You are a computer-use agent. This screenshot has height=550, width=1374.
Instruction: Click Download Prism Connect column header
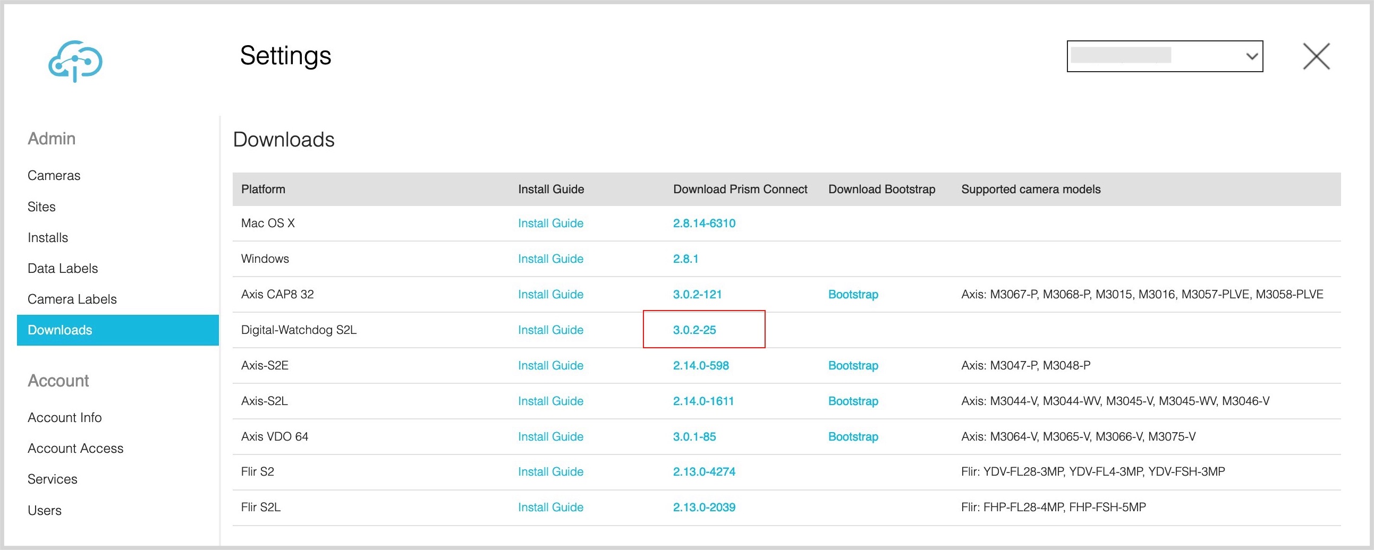click(x=740, y=189)
